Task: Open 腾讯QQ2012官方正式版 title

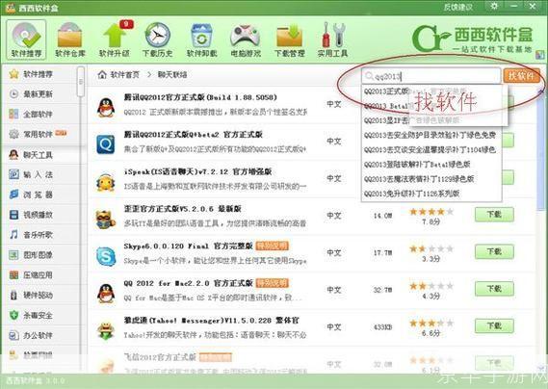Action: tap(200, 97)
